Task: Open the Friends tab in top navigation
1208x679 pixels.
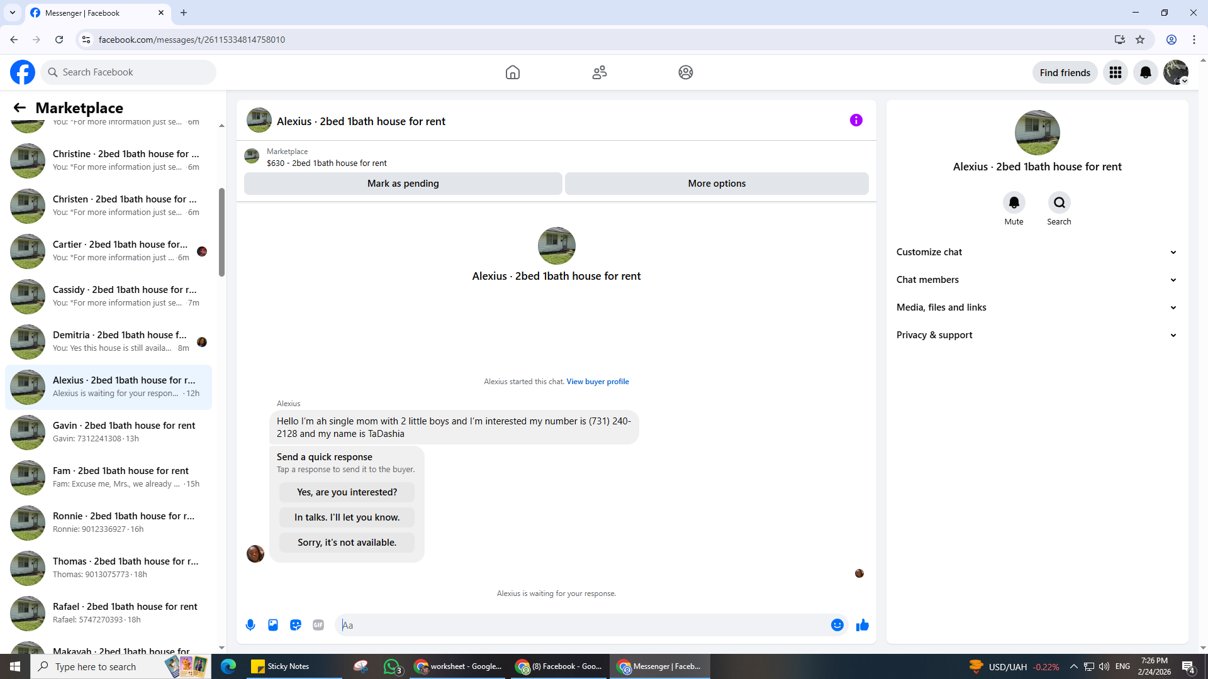Action: pos(599,72)
